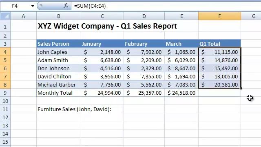
Task: Select February monthly total 25,357.00
Action: (144, 93)
